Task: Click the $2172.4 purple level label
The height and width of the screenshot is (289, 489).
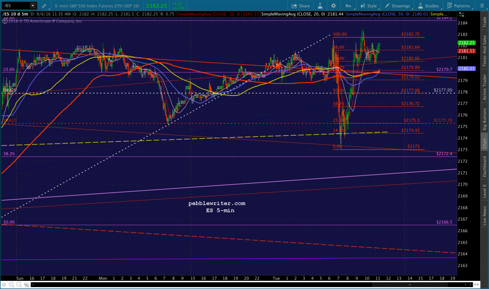Action: point(445,154)
